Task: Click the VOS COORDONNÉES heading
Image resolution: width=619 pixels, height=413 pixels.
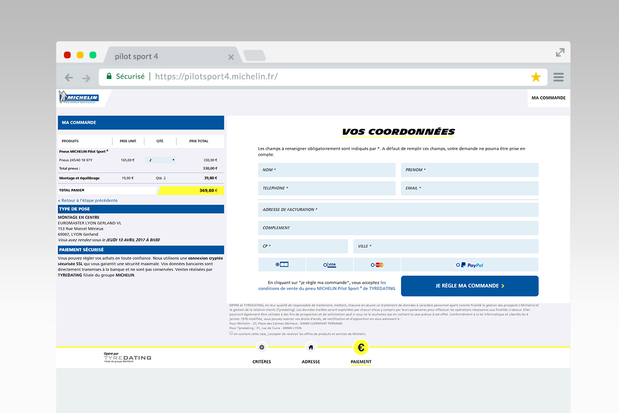Action: pyautogui.click(x=398, y=132)
